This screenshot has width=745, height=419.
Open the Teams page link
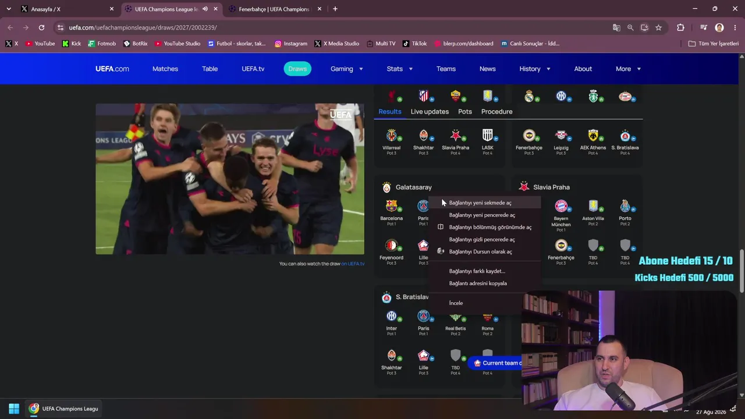coord(446,69)
